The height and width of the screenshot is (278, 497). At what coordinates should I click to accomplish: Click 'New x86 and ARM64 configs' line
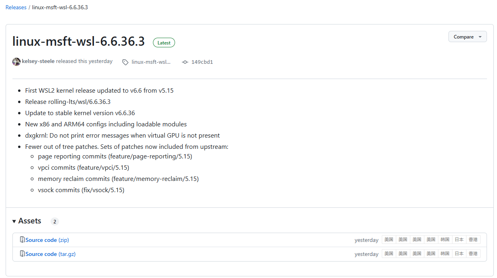point(106,124)
